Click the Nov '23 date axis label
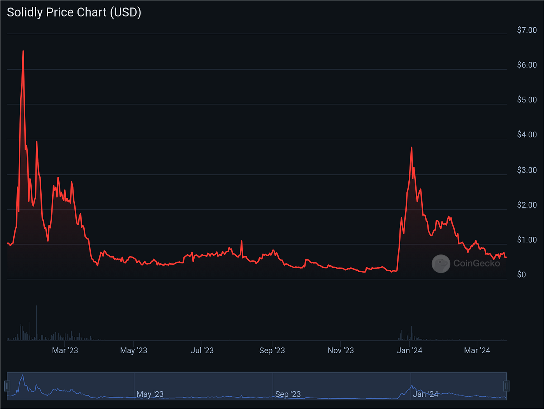This screenshot has width=545, height=410. [x=341, y=350]
